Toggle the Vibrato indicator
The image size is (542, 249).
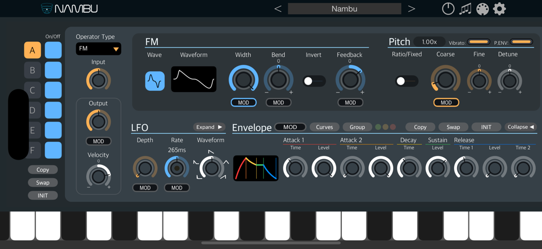[478, 42]
